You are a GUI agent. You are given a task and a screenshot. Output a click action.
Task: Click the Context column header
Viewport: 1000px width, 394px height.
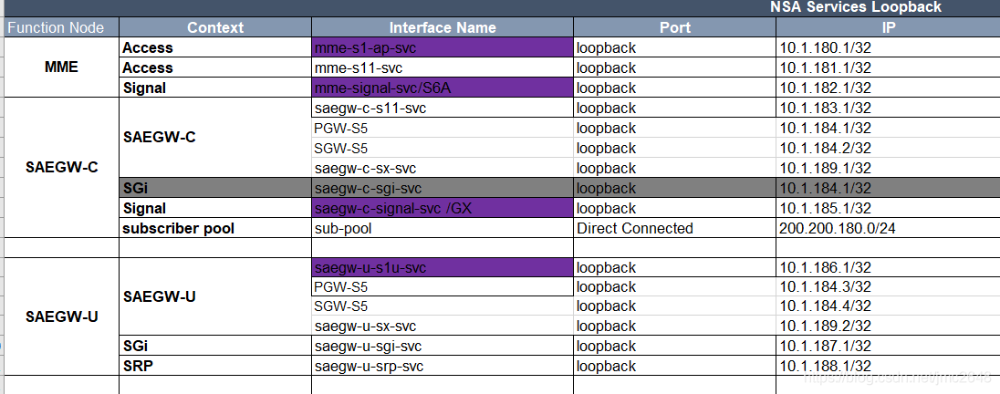215,27
